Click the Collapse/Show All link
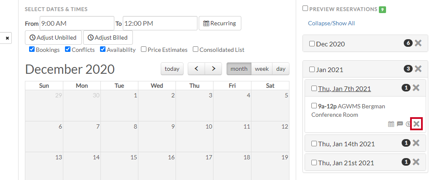 (331, 23)
